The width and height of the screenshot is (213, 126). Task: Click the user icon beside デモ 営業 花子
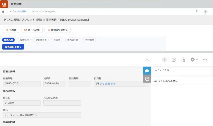point(98,84)
